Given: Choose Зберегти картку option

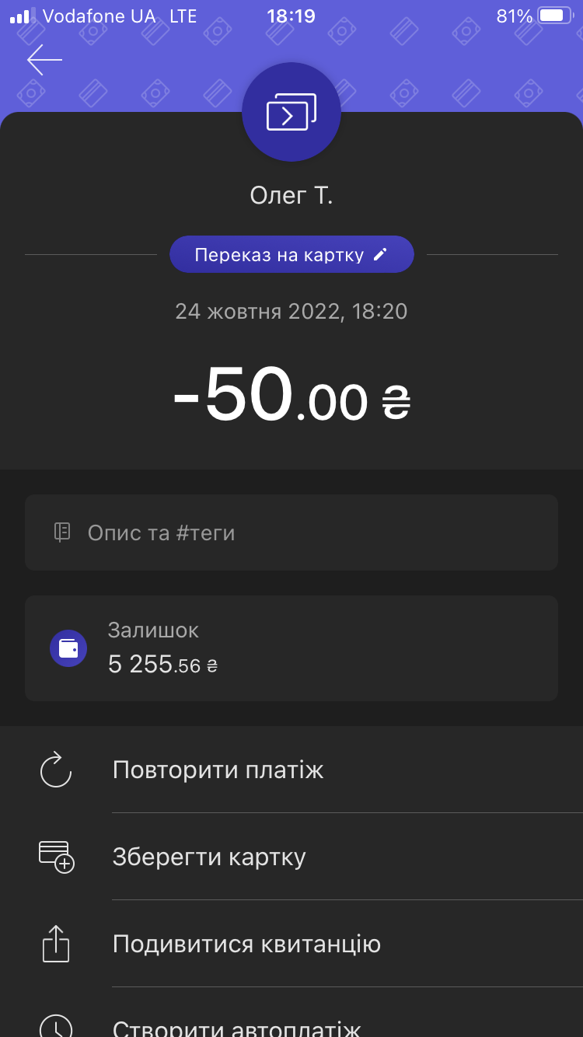Looking at the screenshot, I should coord(209,857).
